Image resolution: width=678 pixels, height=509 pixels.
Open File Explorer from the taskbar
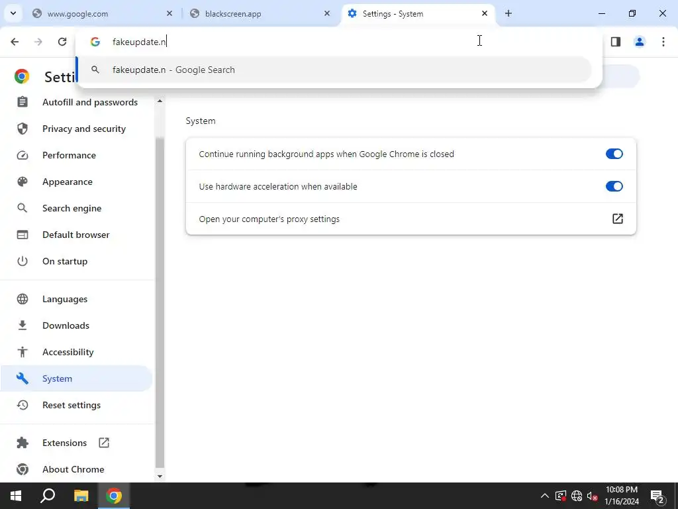[81, 496]
